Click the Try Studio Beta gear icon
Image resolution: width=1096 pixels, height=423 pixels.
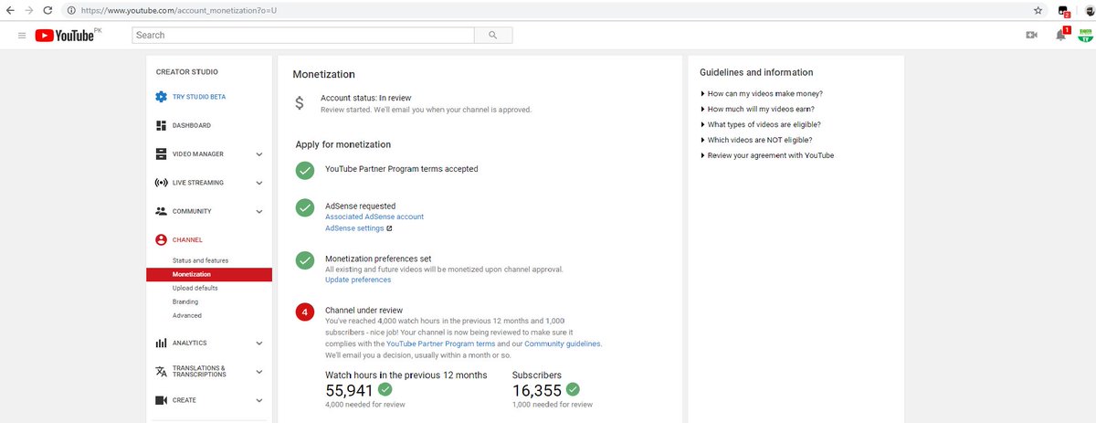pyautogui.click(x=161, y=97)
